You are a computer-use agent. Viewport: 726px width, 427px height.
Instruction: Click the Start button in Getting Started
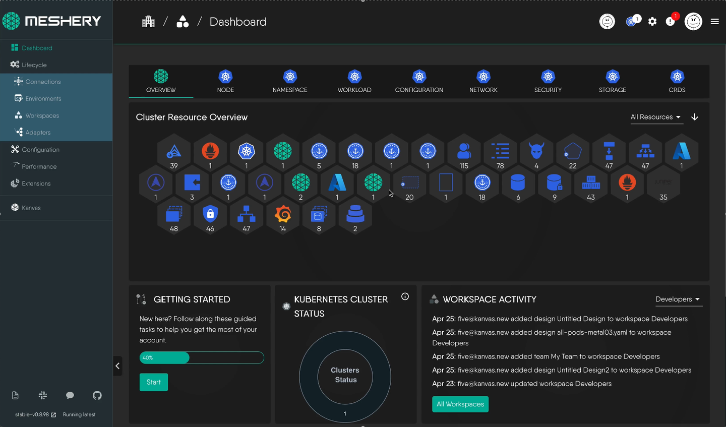154,382
